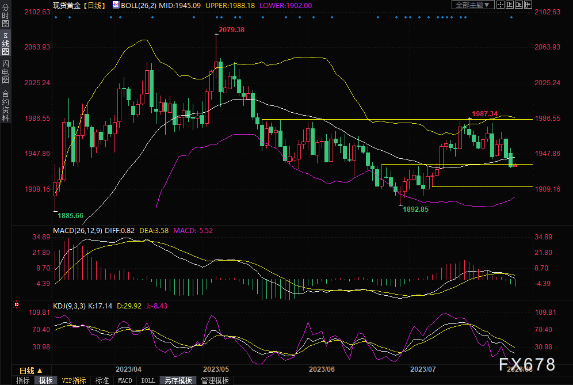Toggle the BOLL indicator tab at bottom
The width and height of the screenshot is (573, 385).
tap(148, 380)
